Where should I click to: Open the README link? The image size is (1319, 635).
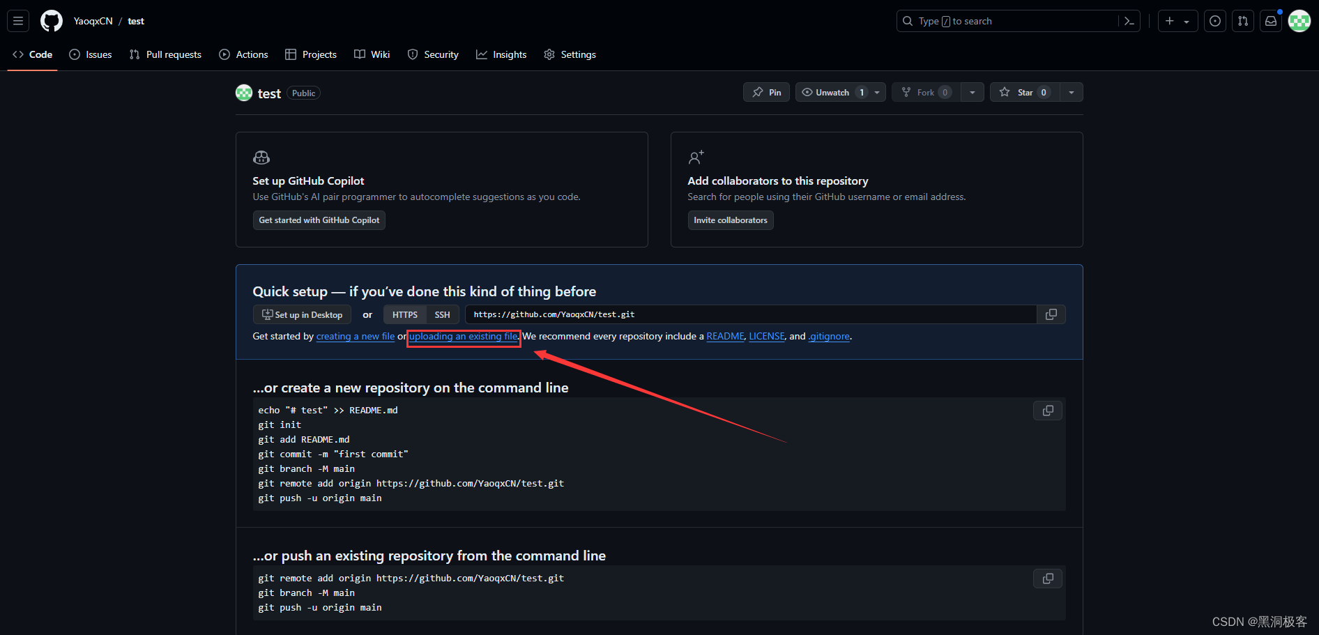[726, 336]
